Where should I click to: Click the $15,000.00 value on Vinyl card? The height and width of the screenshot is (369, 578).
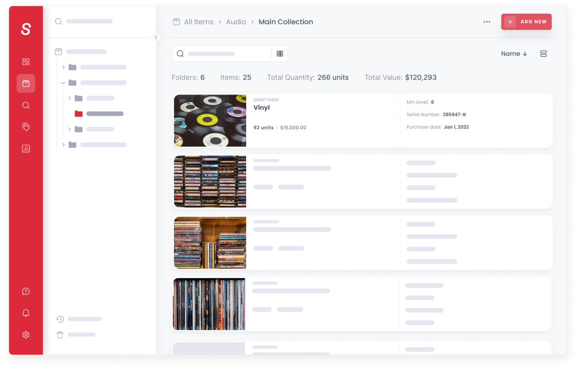coord(293,127)
